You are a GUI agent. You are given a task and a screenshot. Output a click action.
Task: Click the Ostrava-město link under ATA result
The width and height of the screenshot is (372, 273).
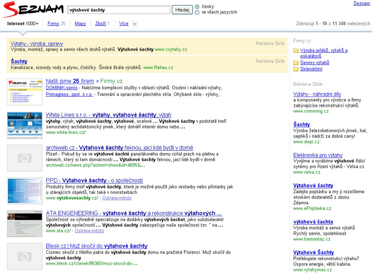89,231
